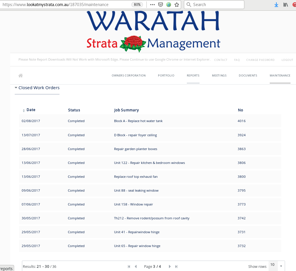296x271 pixels.
Task: Click the Change Password link
Action: coord(260,60)
